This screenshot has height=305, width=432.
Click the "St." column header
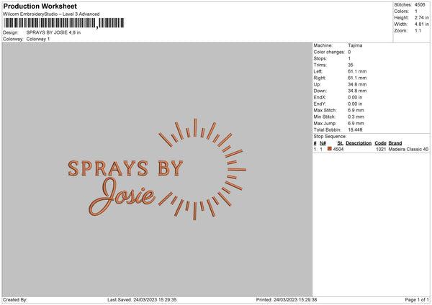point(340,142)
